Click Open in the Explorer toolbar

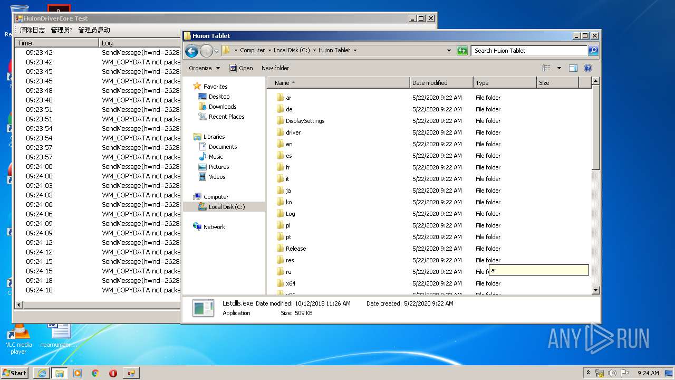241,68
